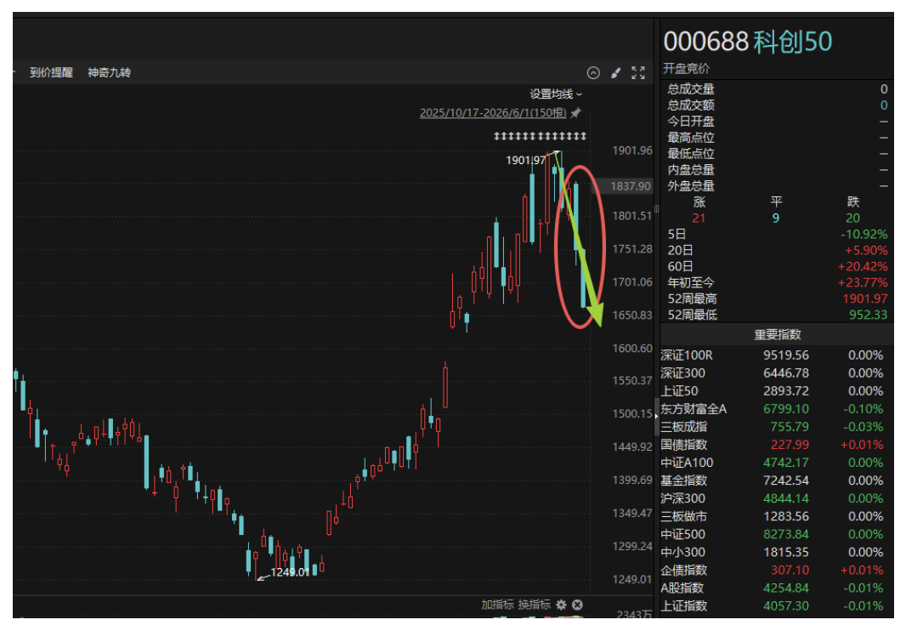Open indicator settings gear icon
Screen dimensions: 906x631
coord(560,605)
